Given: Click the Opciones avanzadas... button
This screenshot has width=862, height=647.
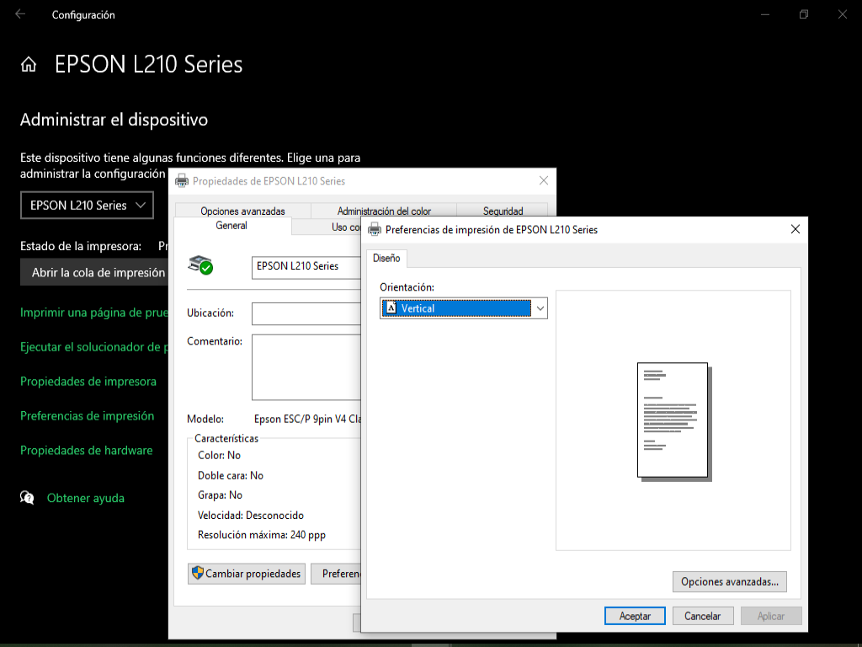Looking at the screenshot, I should coord(730,581).
